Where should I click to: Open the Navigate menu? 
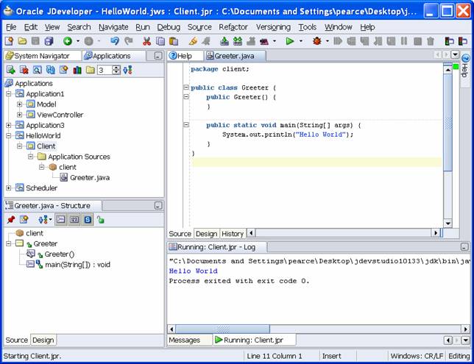pyautogui.click(x=113, y=27)
